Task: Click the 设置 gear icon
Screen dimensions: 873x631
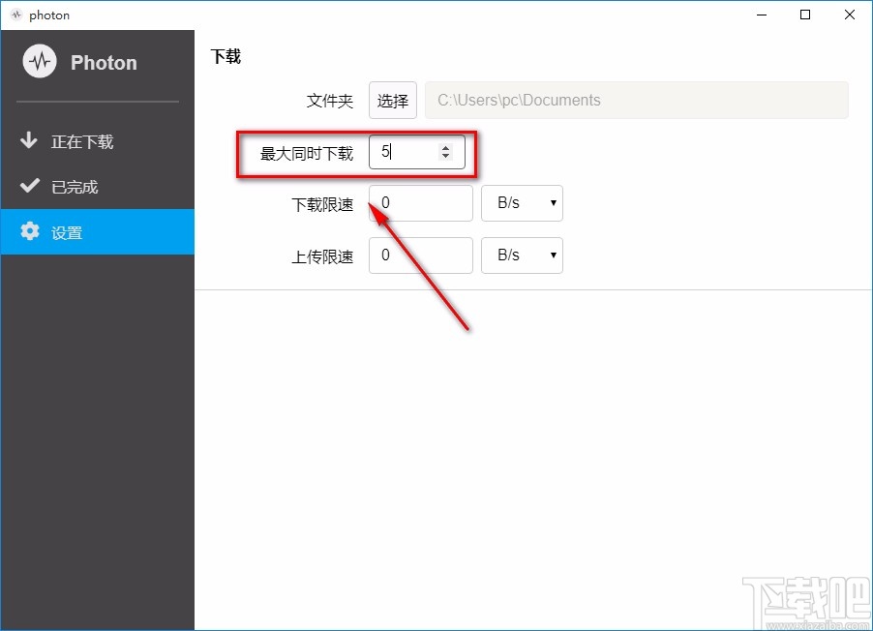Action: (x=27, y=231)
